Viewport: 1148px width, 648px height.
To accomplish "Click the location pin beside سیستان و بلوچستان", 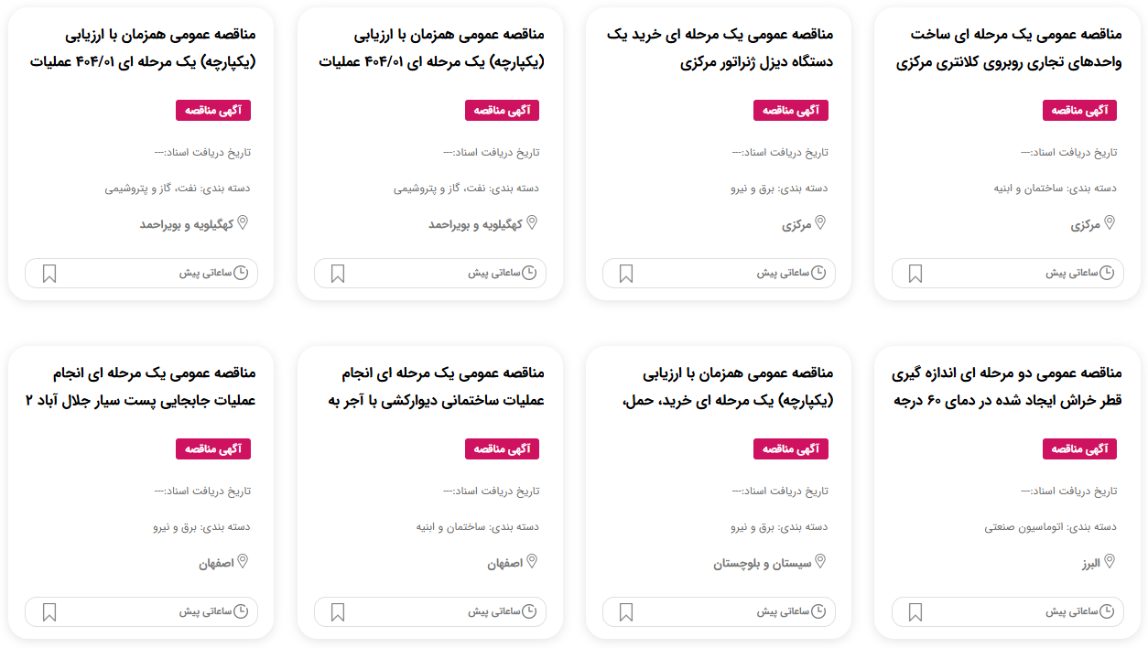I will (820, 561).
